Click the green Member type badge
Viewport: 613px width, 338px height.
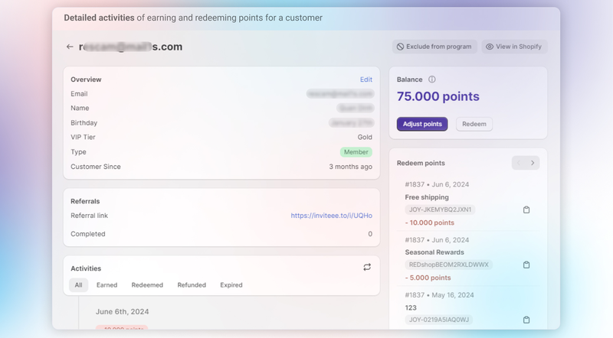coord(356,152)
